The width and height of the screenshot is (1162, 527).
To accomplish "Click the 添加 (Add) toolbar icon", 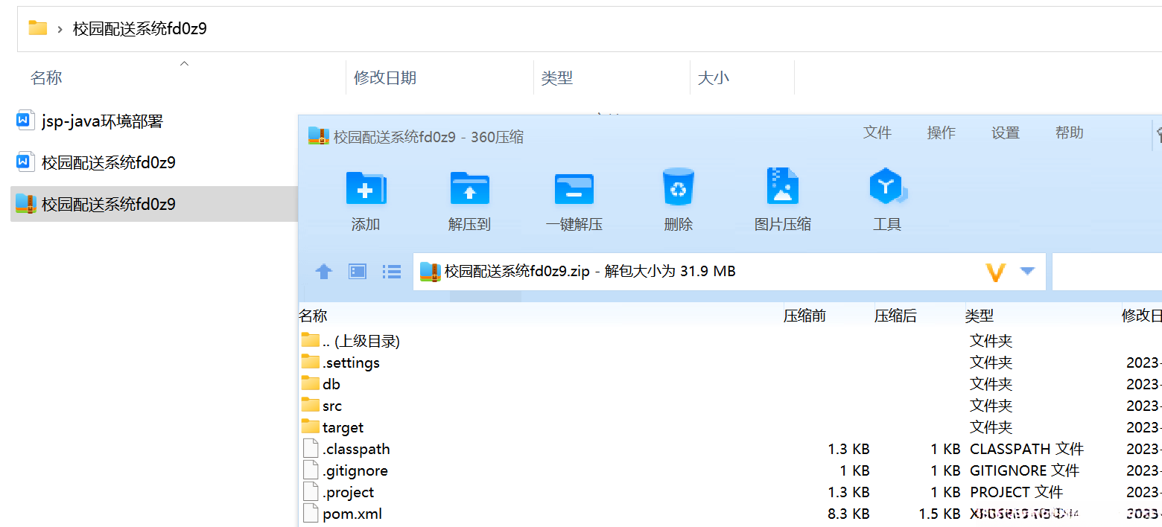I will (x=366, y=188).
